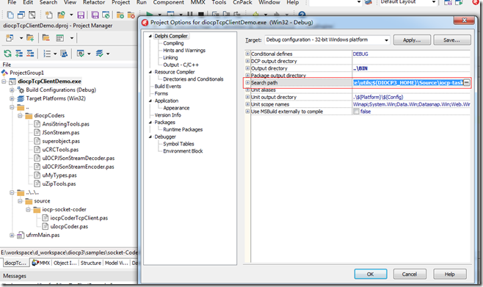This screenshot has height=287, width=483.
Task: Click Cancel in Project Options
Action: [410, 274]
